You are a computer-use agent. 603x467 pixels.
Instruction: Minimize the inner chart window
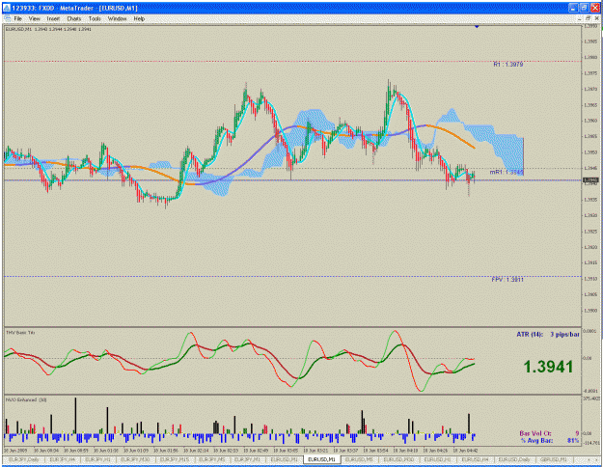(580, 18)
